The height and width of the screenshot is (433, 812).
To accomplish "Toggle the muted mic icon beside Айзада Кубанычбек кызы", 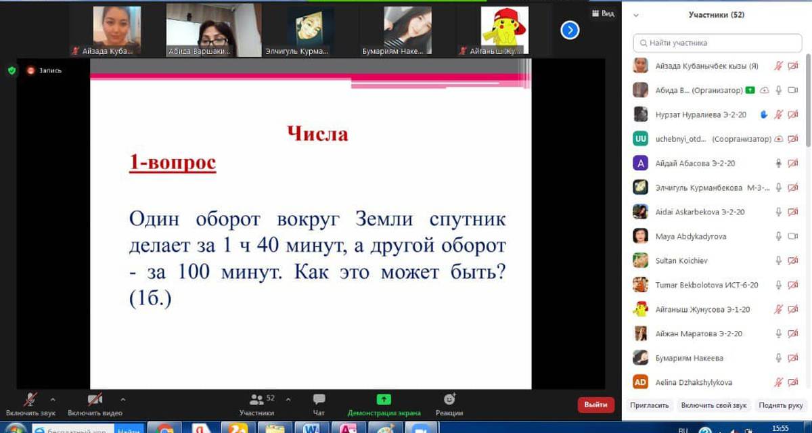I will pos(779,66).
